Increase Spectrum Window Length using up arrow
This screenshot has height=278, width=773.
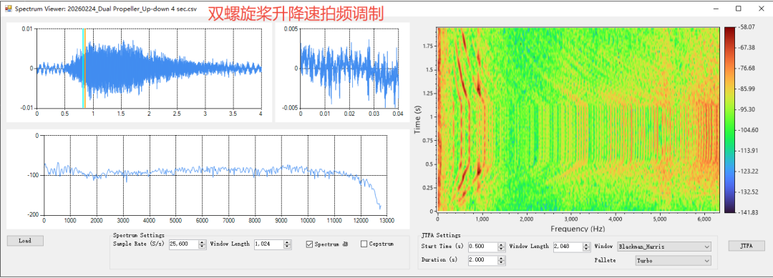click(x=288, y=242)
